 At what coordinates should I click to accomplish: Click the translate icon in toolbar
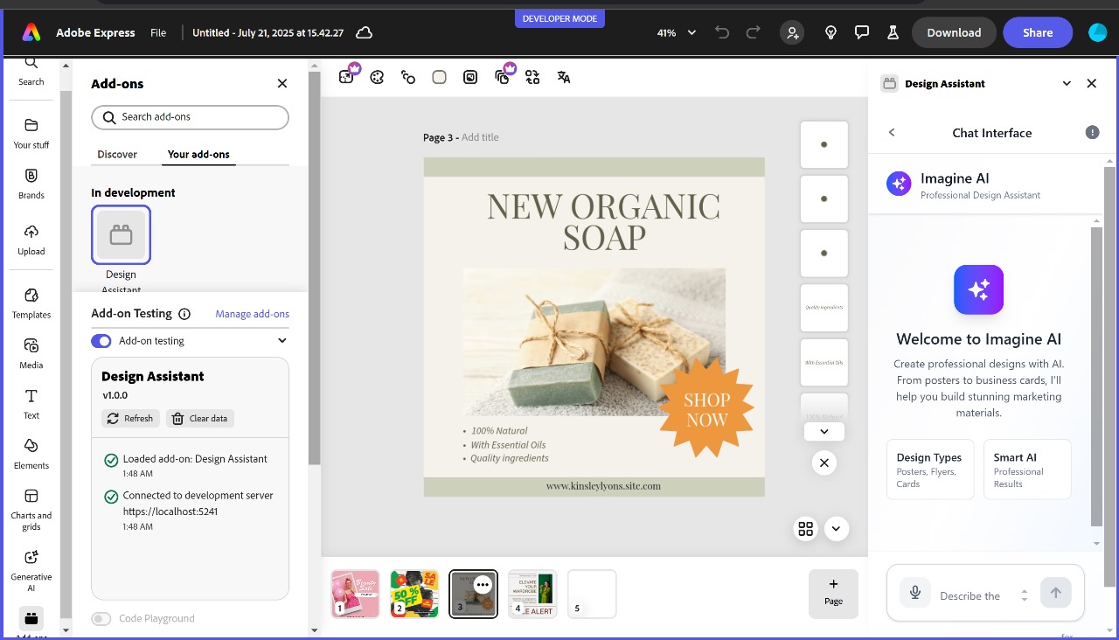(x=564, y=77)
